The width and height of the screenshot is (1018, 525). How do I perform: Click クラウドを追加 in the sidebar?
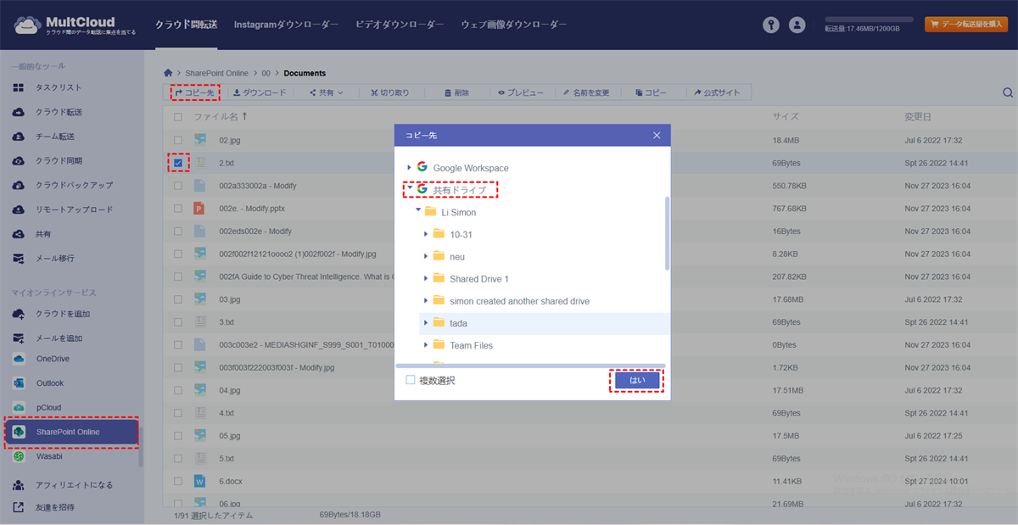(62, 314)
